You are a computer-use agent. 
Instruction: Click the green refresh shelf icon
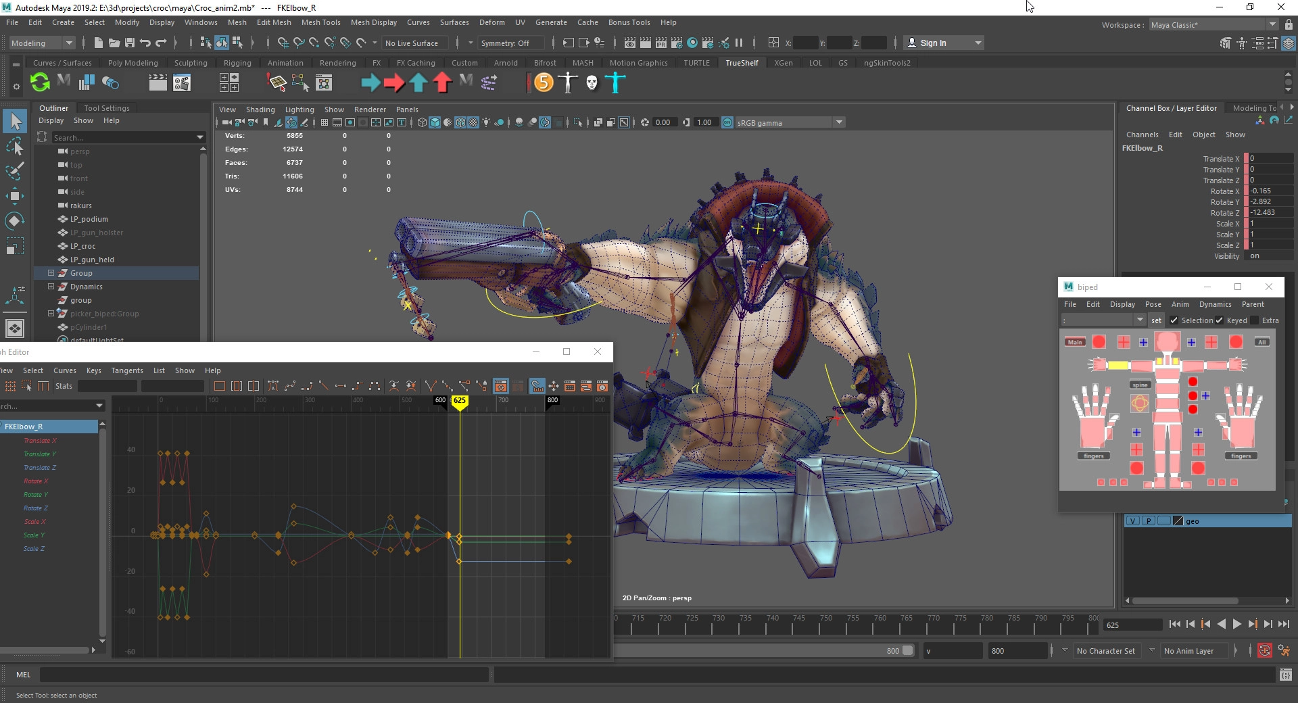click(40, 82)
